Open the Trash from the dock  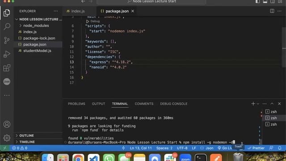tap(238, 157)
